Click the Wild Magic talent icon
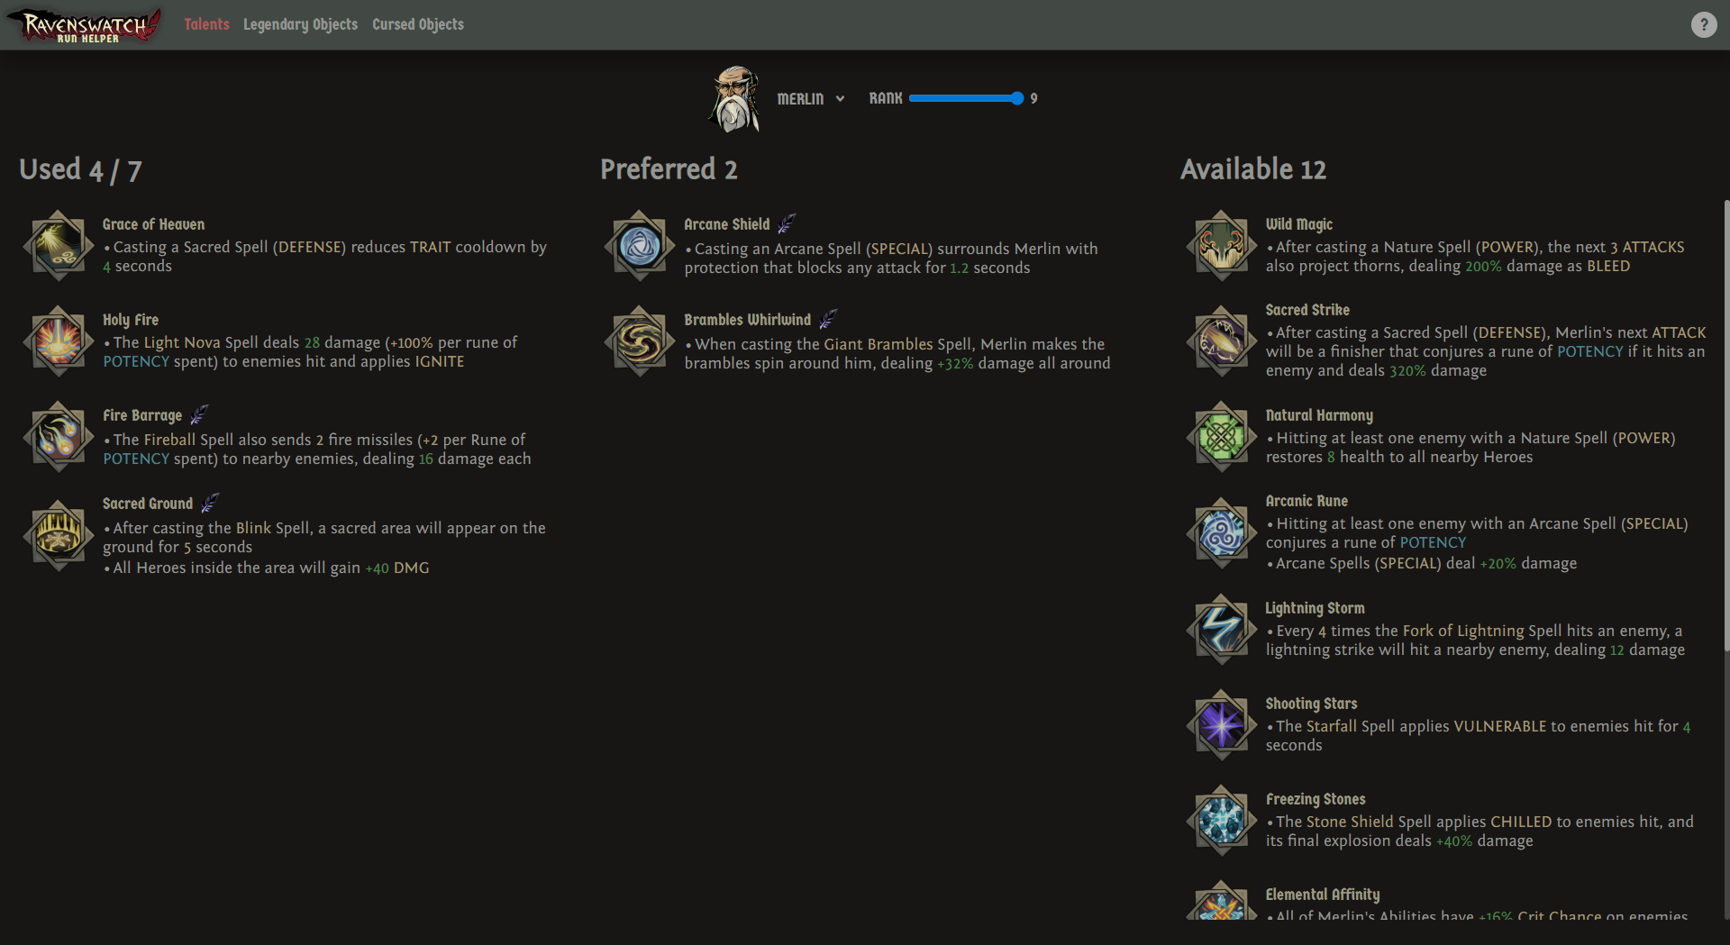The height and width of the screenshot is (945, 1730). click(1222, 245)
